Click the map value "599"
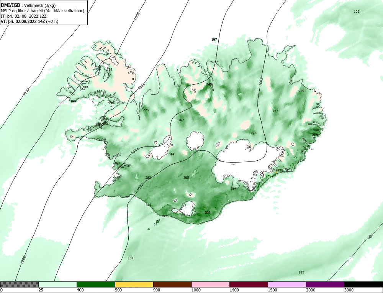The image size is (383, 293). pyautogui.click(x=207, y=212)
